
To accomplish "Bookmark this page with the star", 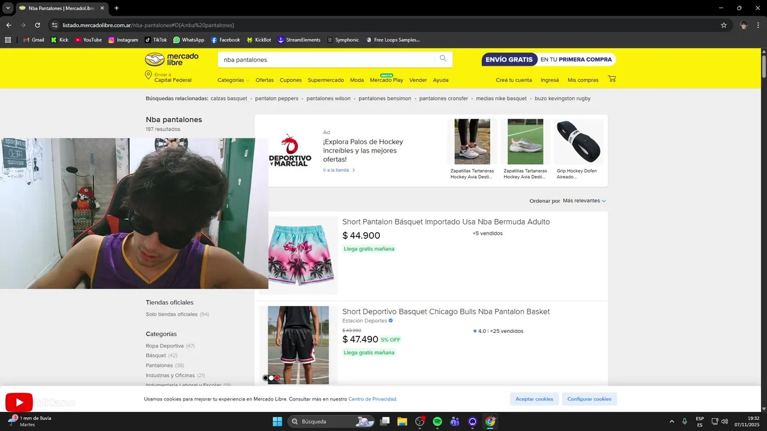I will [x=724, y=25].
